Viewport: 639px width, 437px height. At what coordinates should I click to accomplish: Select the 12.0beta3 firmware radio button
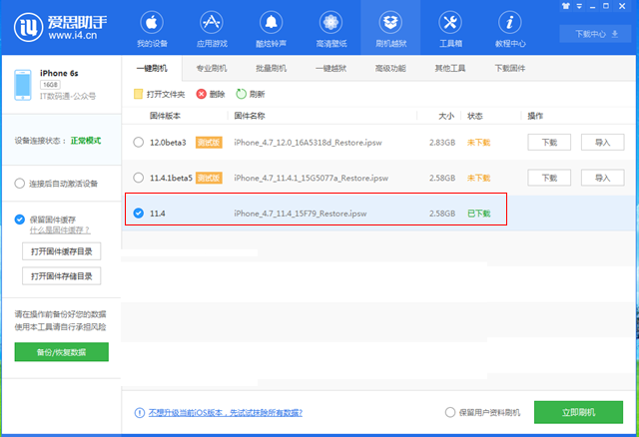point(138,143)
